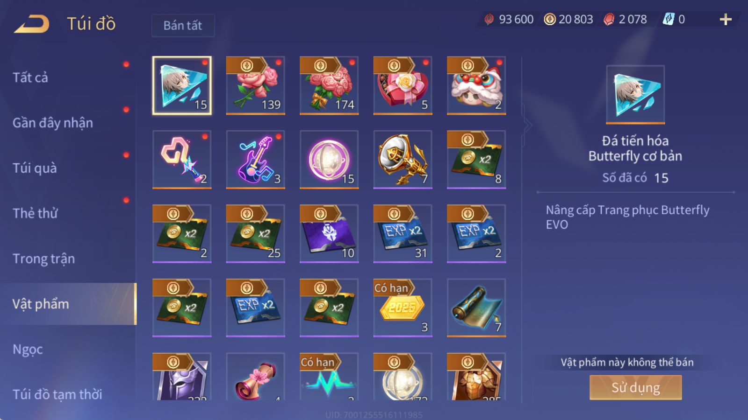Select the heart chocolate box item
The image size is (748, 420).
(x=403, y=85)
